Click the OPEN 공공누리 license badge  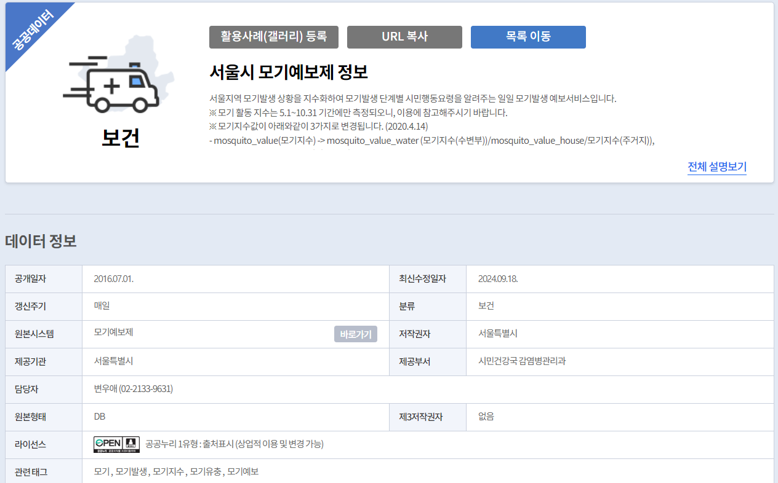(x=116, y=444)
